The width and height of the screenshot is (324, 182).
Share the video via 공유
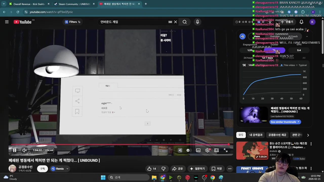(177, 169)
